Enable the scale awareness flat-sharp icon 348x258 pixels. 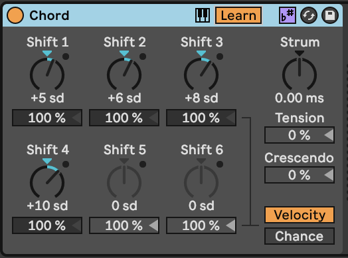(288, 15)
